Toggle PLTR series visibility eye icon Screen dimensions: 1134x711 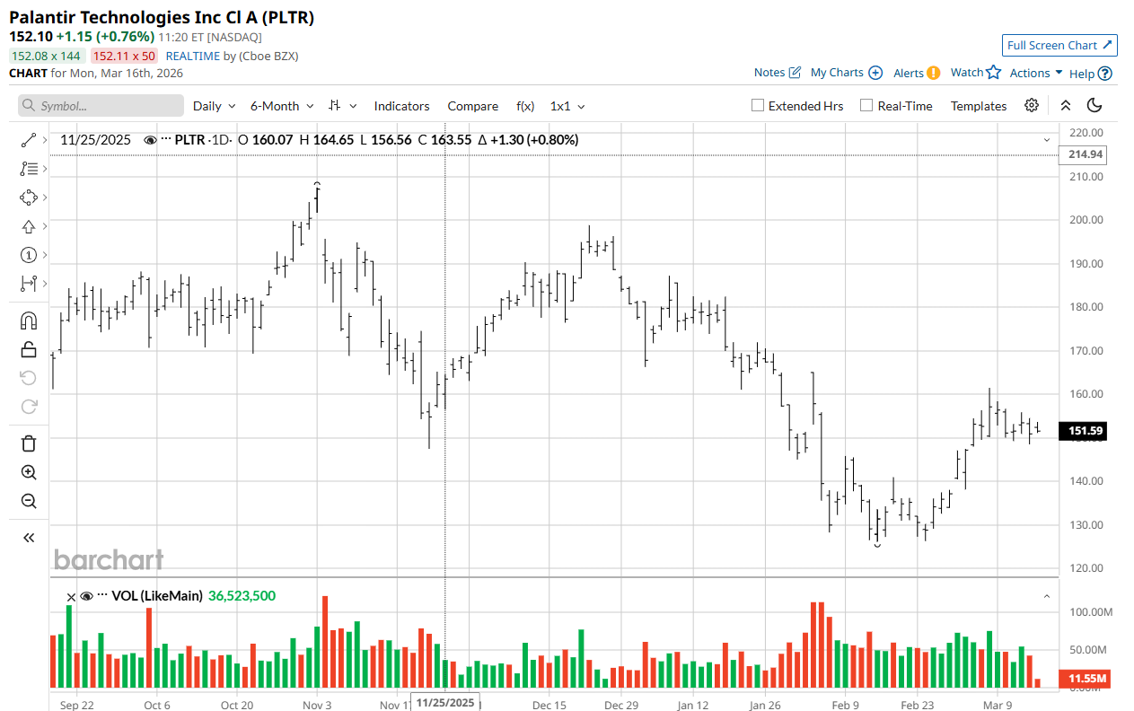150,140
